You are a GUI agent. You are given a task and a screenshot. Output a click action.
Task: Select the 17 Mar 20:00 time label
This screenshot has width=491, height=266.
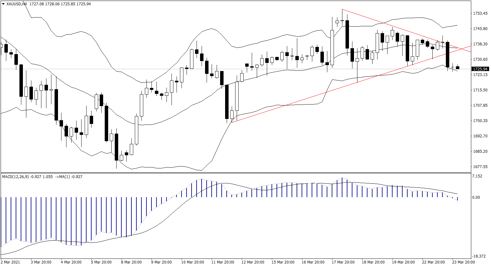coord(343,262)
